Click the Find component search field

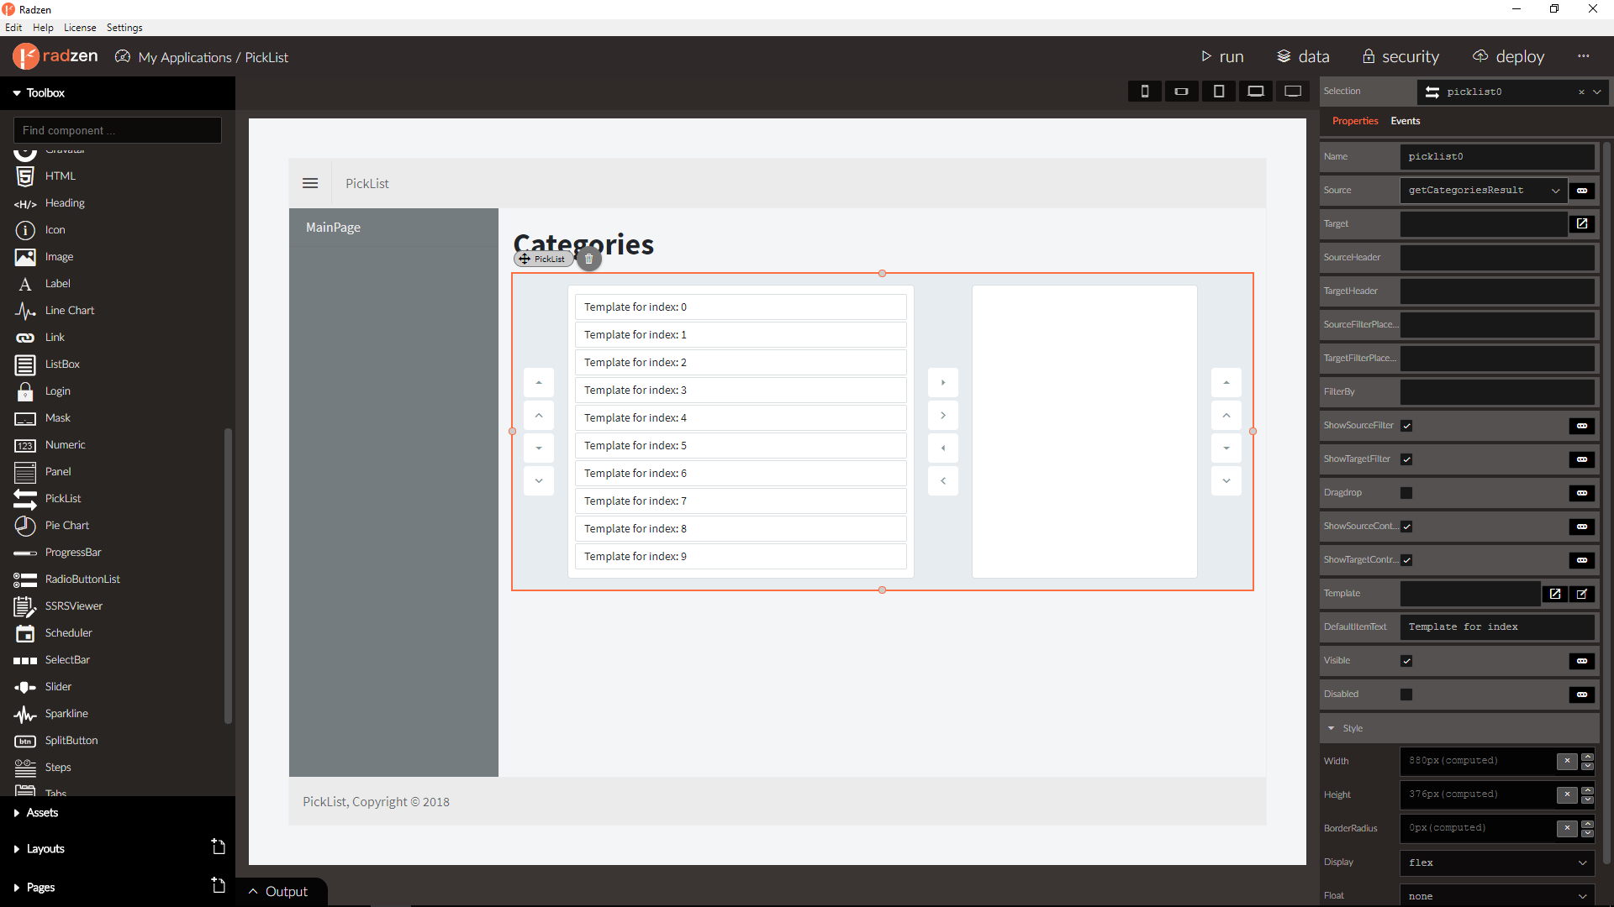tap(118, 130)
